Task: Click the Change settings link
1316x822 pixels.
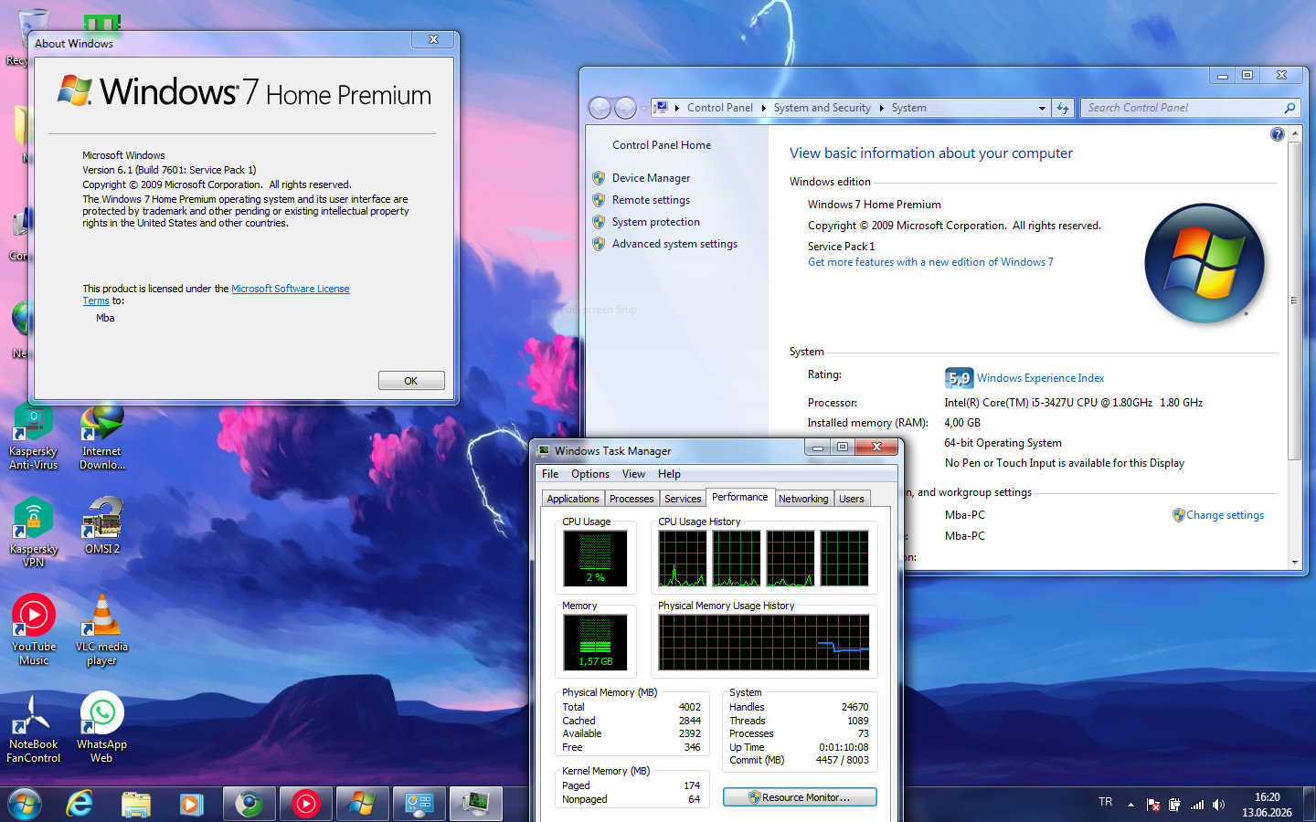Action: tap(1225, 515)
